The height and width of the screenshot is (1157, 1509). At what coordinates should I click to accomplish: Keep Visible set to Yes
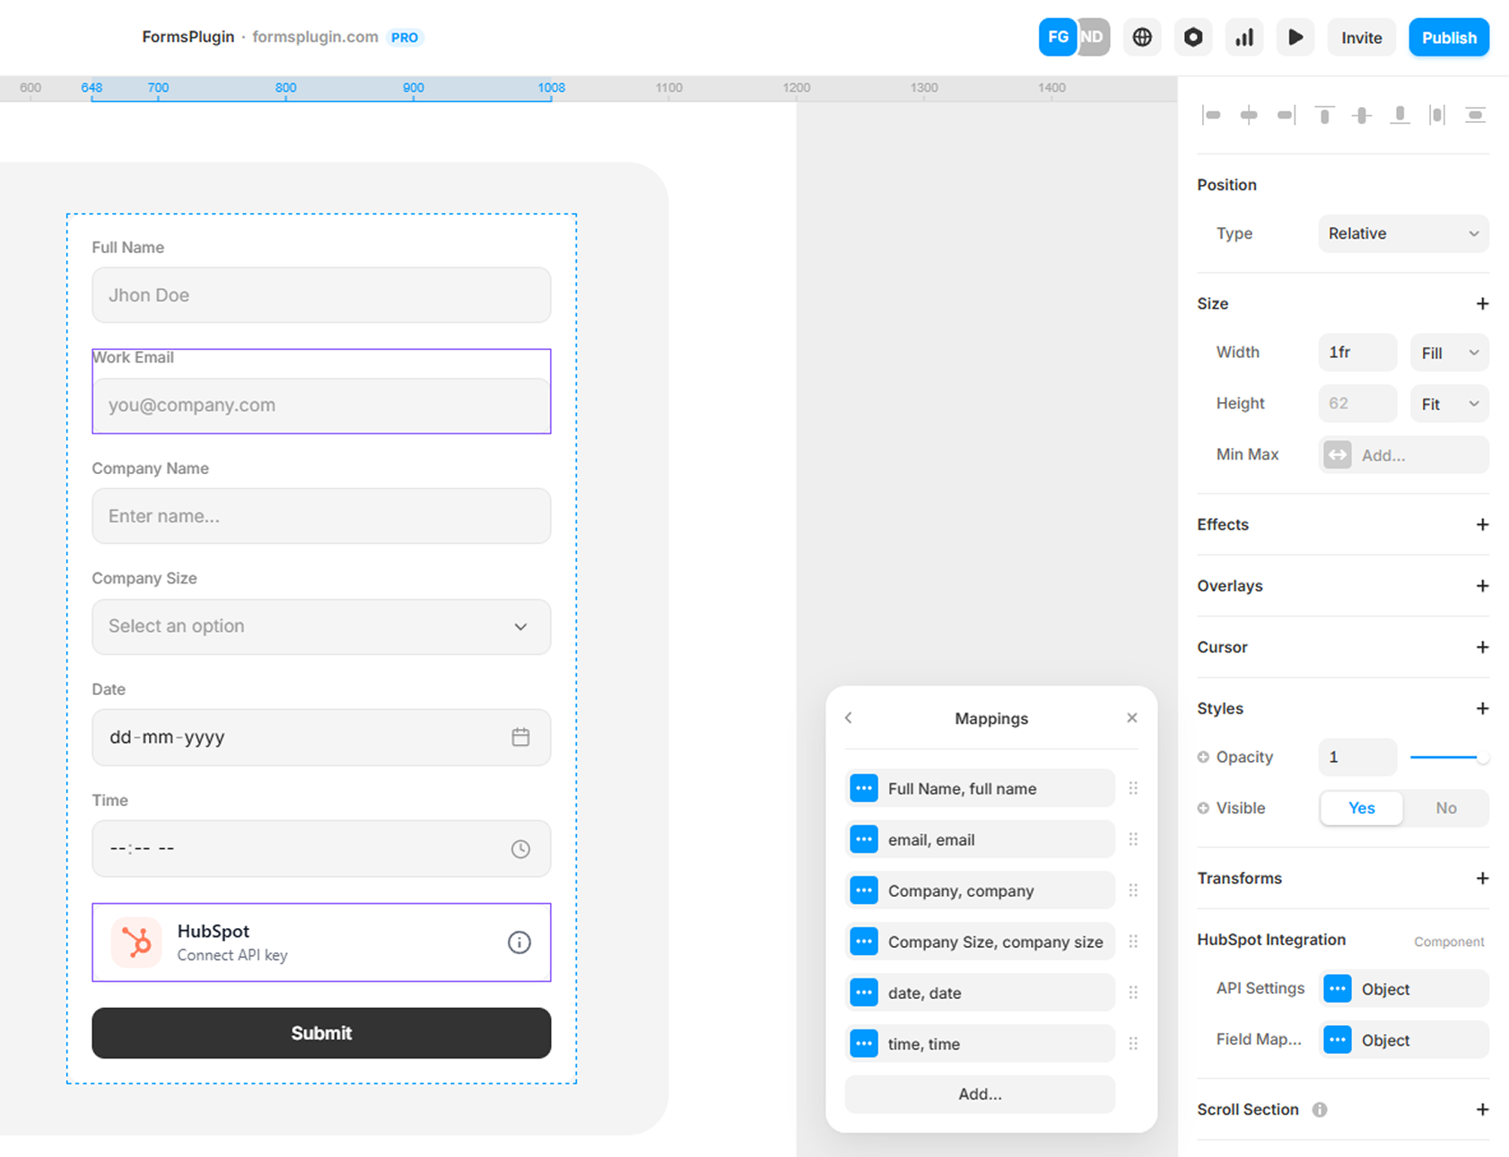tap(1361, 808)
